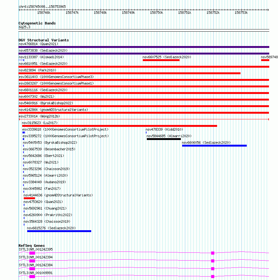Screen dimensions: 278x280
Task: Select right magenta exon of NM_001242394
Action: point(213,261)
